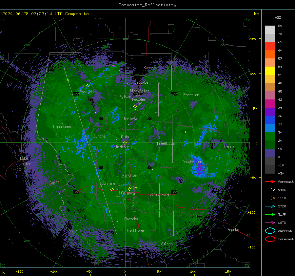This screenshot has height=276, width=295.
Task: Click the Olds label
Action: tap(125, 137)
